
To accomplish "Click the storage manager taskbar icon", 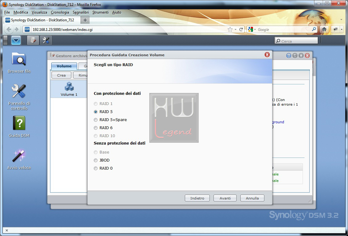I will coord(33,40).
